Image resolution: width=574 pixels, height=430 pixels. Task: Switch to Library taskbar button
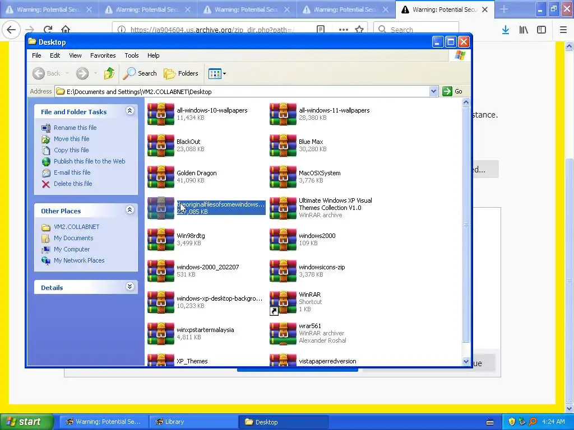tap(193, 422)
